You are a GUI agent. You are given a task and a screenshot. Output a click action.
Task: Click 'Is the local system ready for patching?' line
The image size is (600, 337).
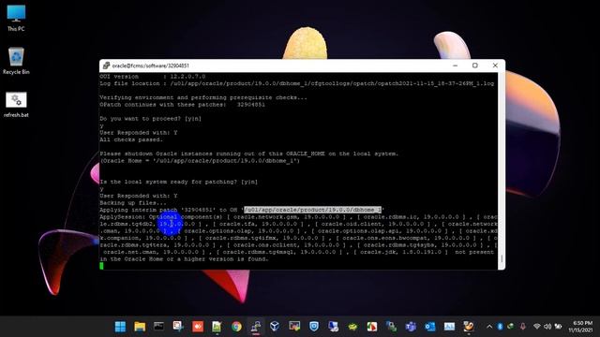point(179,182)
